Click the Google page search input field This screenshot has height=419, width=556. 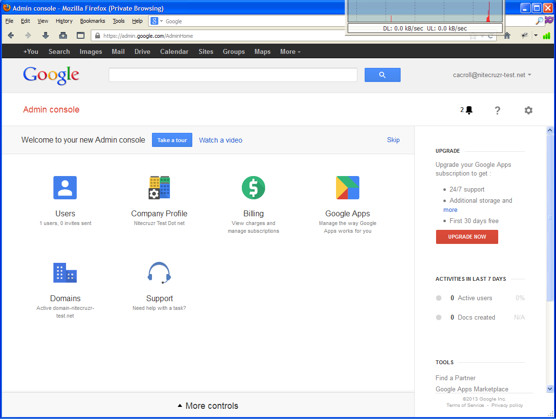pyautogui.click(x=233, y=75)
